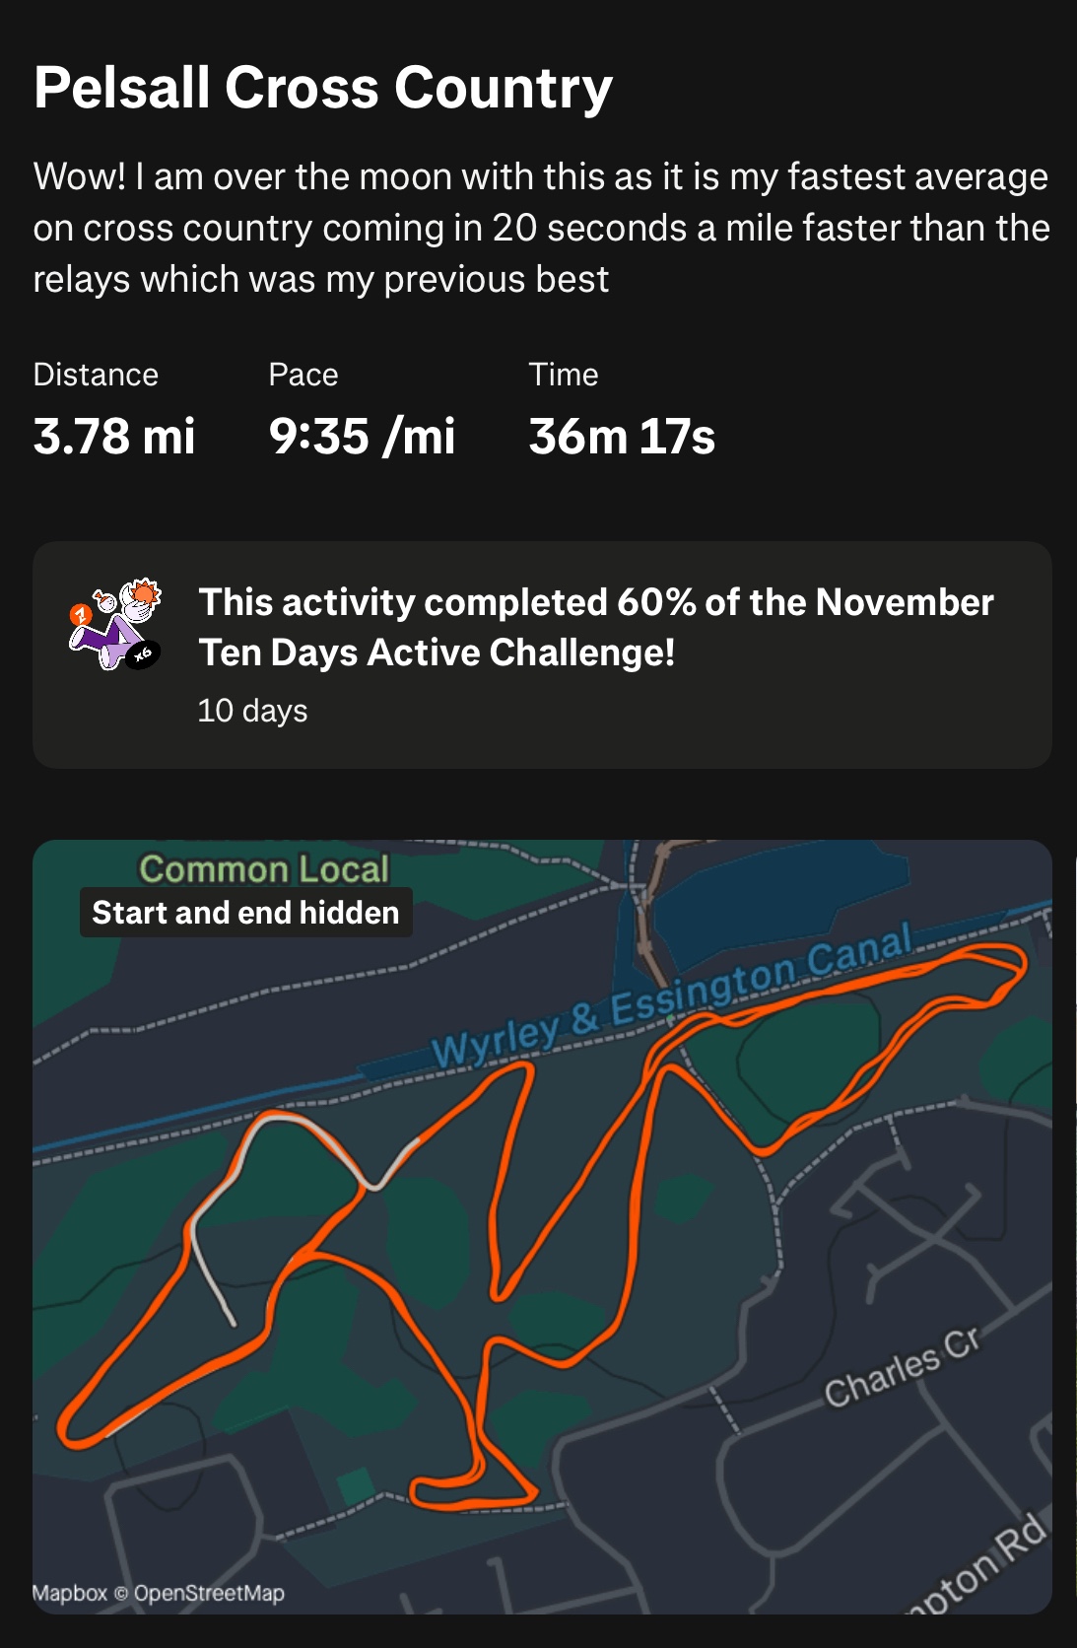Select the Distance stat 3.78 mi

114,436
